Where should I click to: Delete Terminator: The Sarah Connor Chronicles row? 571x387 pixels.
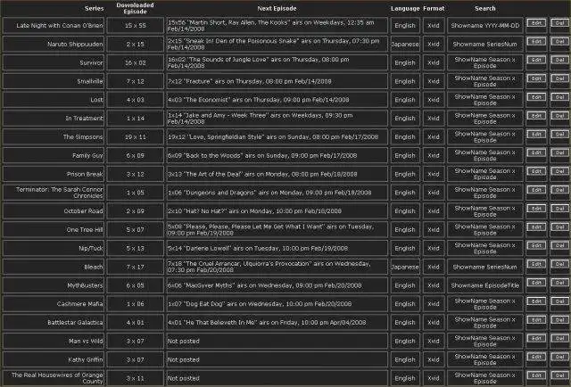point(559,190)
